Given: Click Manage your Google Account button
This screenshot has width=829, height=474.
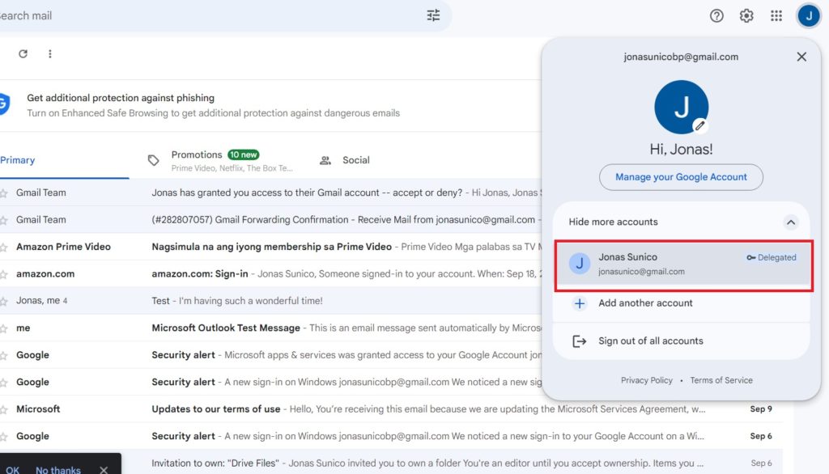Looking at the screenshot, I should [681, 177].
